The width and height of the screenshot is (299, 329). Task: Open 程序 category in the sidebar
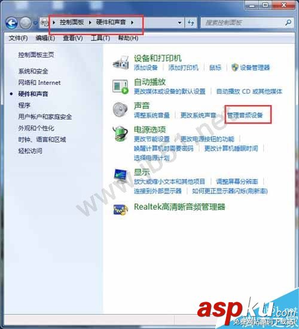point(25,105)
